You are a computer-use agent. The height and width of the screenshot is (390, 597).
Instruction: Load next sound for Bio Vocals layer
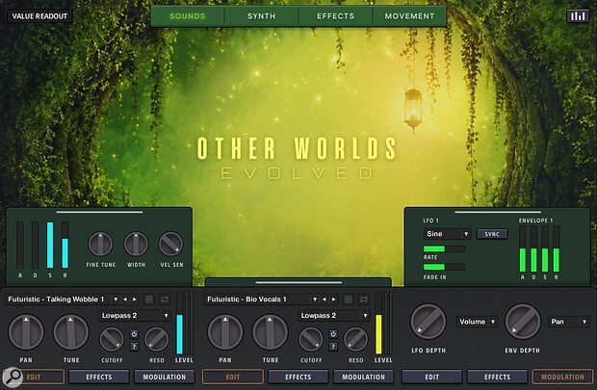click(333, 299)
